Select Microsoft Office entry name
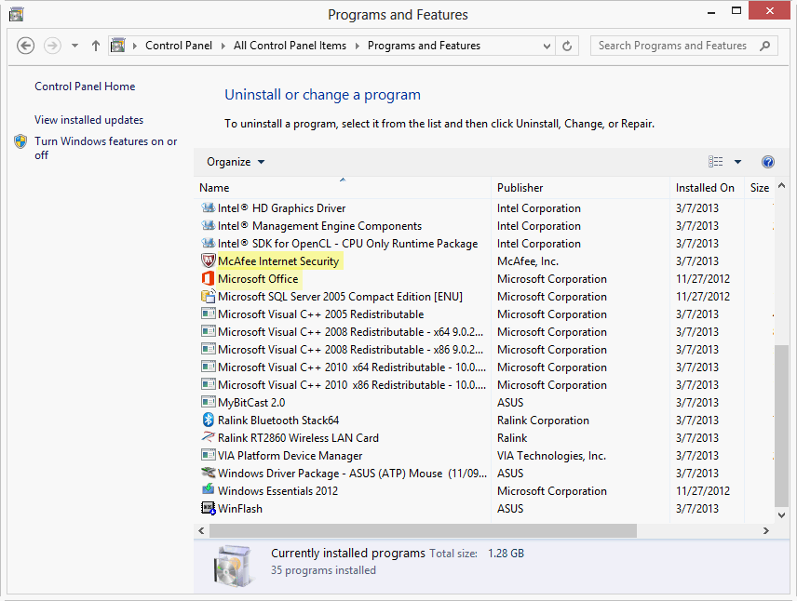The height and width of the screenshot is (601, 797). [258, 279]
